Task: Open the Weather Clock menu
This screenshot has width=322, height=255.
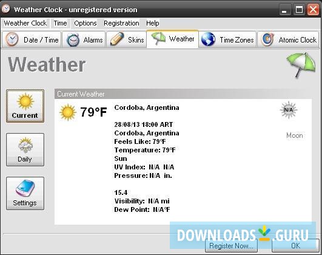Action: pyautogui.click(x=25, y=23)
